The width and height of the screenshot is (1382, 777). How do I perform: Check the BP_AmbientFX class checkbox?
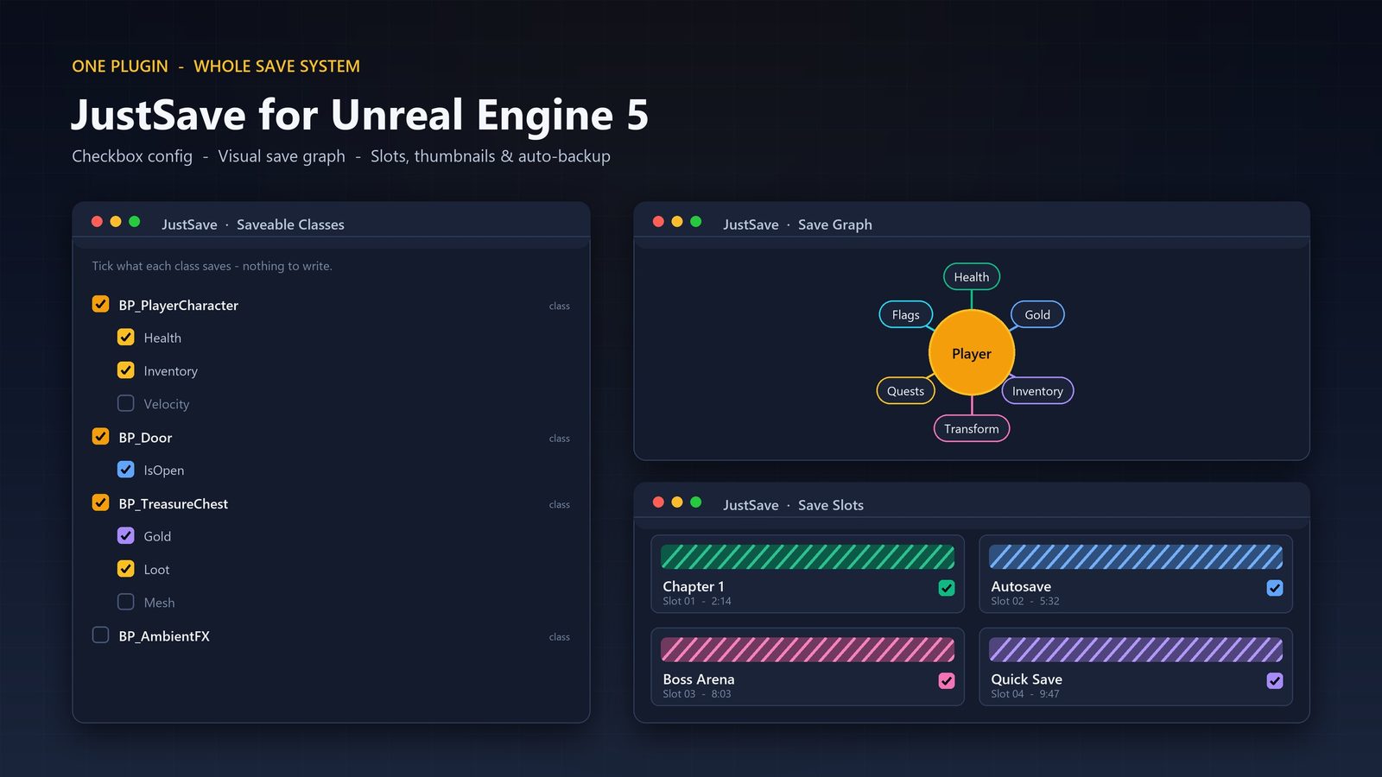[100, 635]
